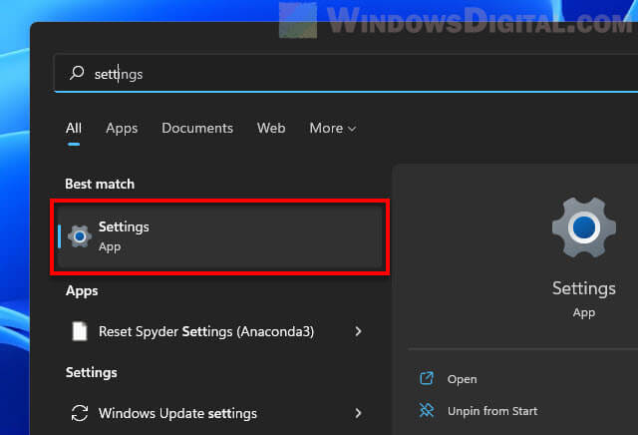Click Unpin from Start
The width and height of the screenshot is (638, 435).
pyautogui.click(x=492, y=411)
